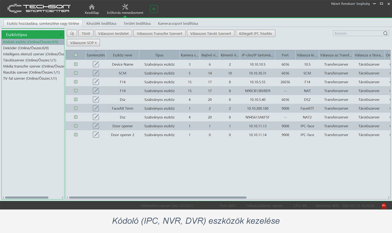The width and height of the screenshot is (392, 233).
Task: Open edit icon for Door opener 2
Action: click(x=96, y=135)
